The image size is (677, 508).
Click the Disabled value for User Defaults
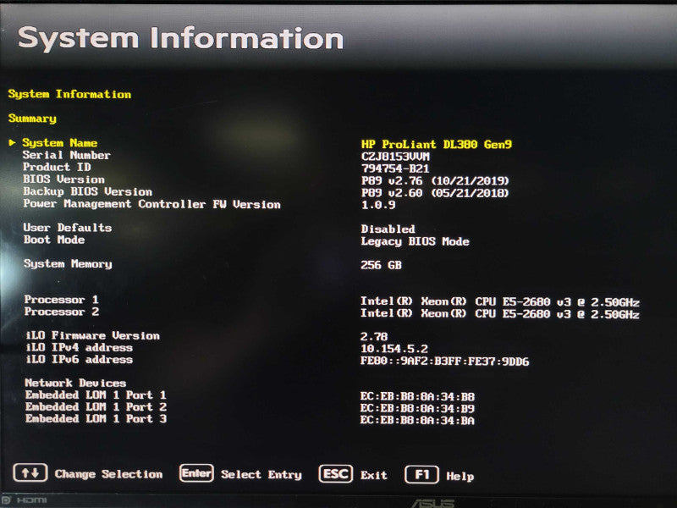pyautogui.click(x=388, y=229)
